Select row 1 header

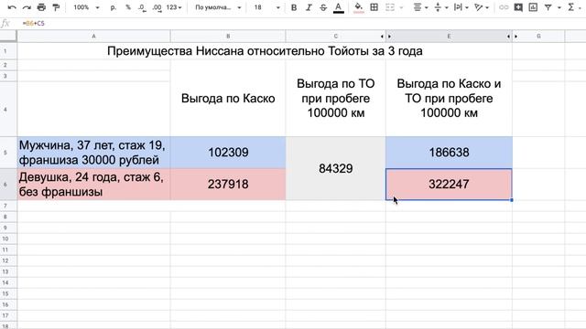click(8, 51)
